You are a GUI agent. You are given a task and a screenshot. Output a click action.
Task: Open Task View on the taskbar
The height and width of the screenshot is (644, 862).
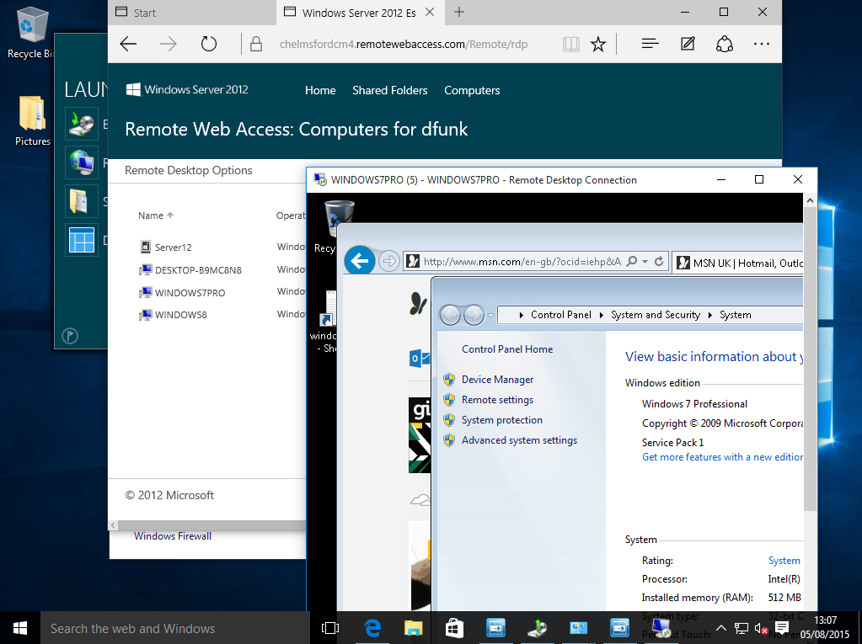pos(330,628)
